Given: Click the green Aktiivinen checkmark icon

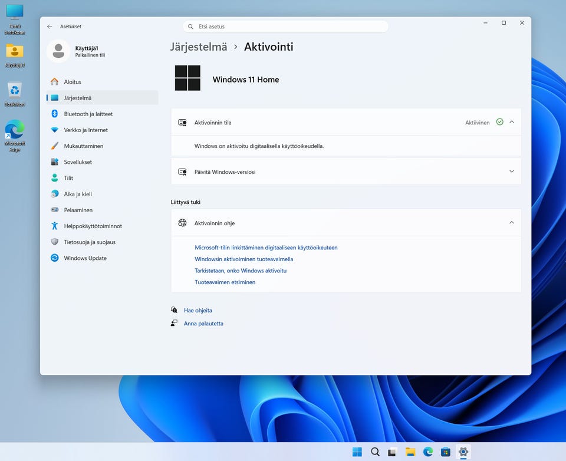Looking at the screenshot, I should pos(499,122).
